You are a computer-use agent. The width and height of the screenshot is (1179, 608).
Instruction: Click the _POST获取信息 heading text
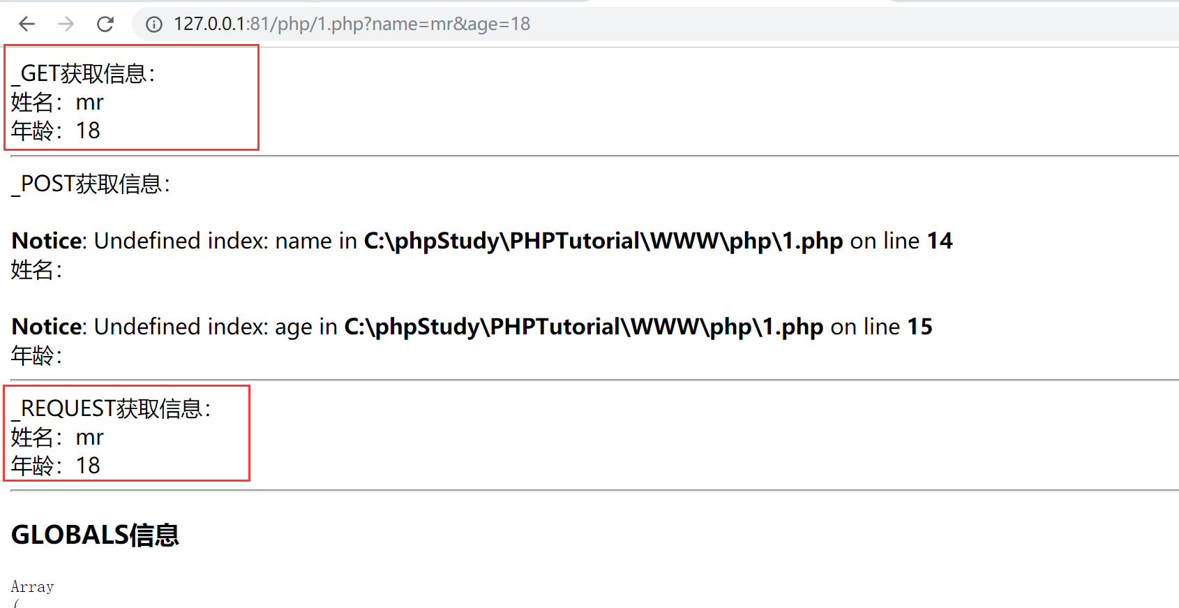point(91,184)
